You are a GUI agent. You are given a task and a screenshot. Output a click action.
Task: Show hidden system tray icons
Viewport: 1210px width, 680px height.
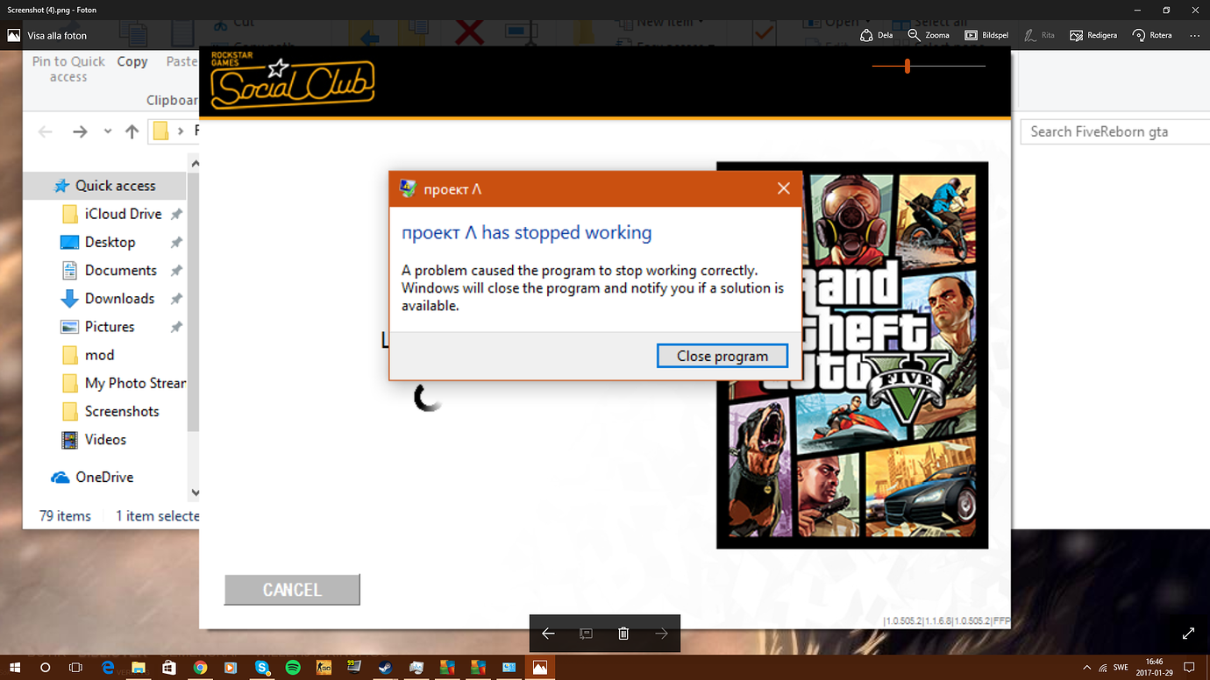[x=1087, y=668]
